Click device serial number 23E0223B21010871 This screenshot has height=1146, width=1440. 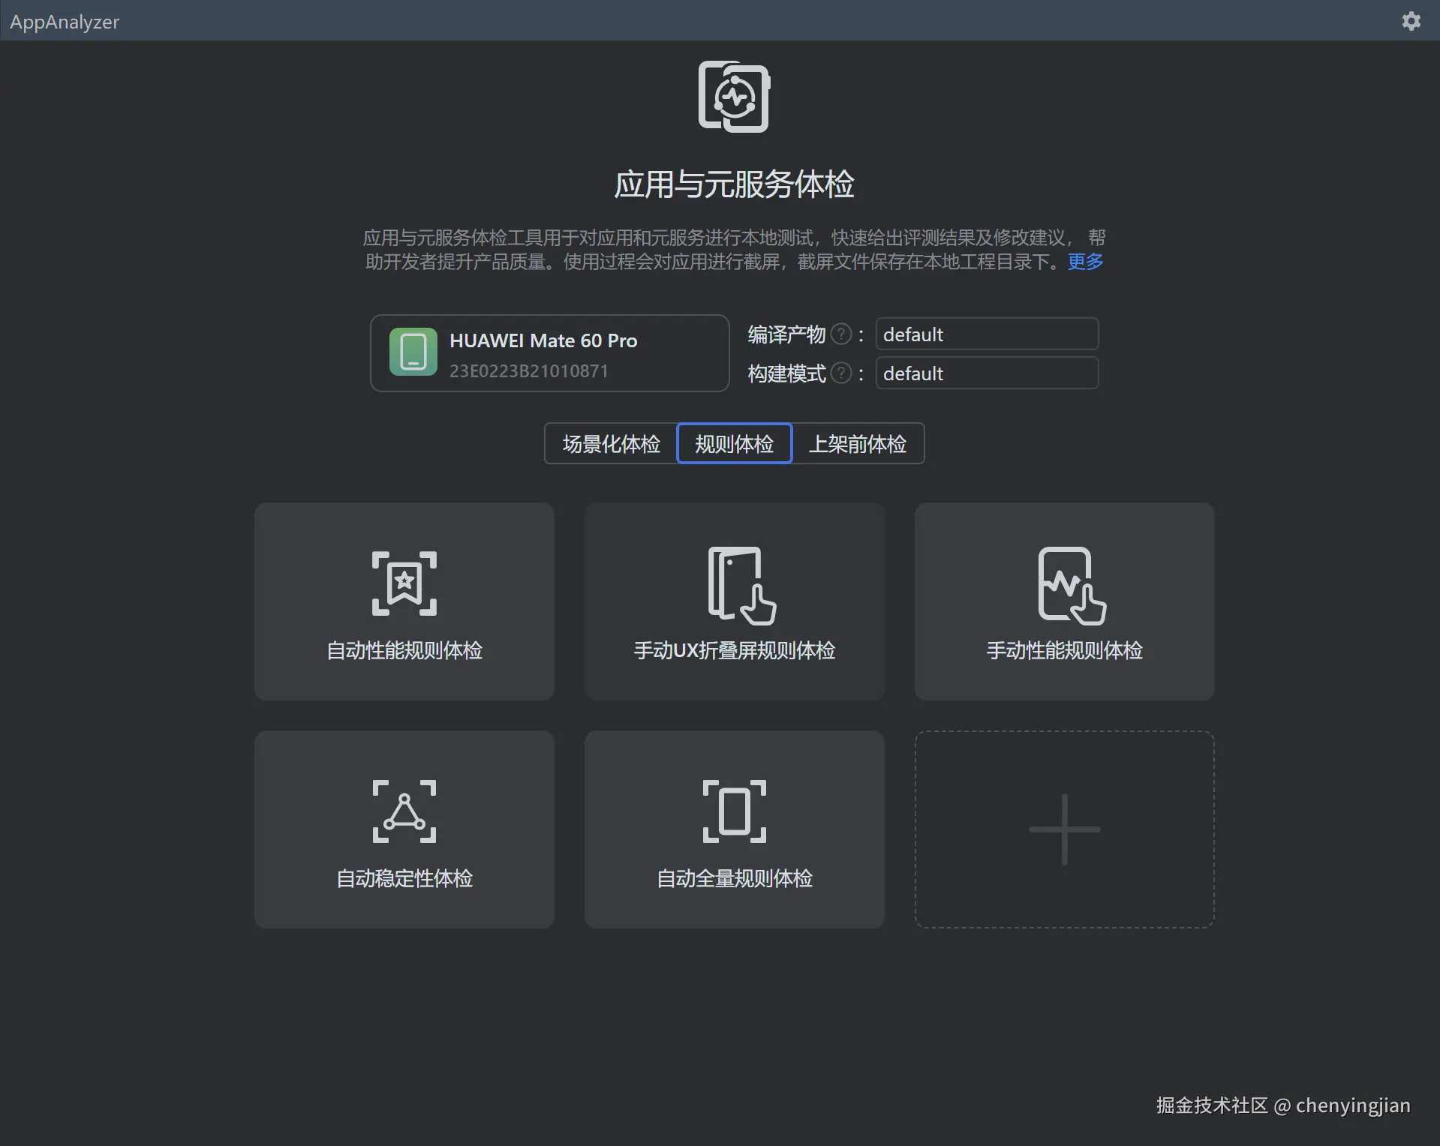coord(528,370)
